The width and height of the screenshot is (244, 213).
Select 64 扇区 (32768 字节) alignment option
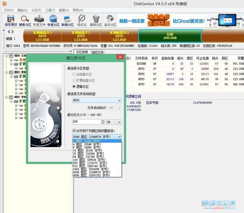pos(97,157)
